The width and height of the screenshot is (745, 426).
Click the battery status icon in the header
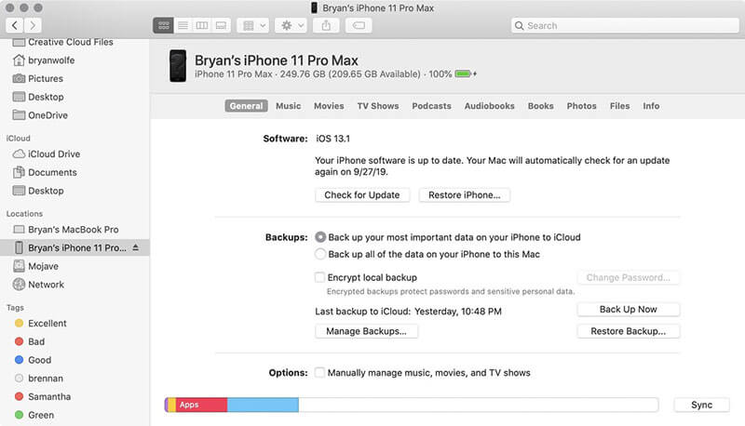click(x=465, y=74)
